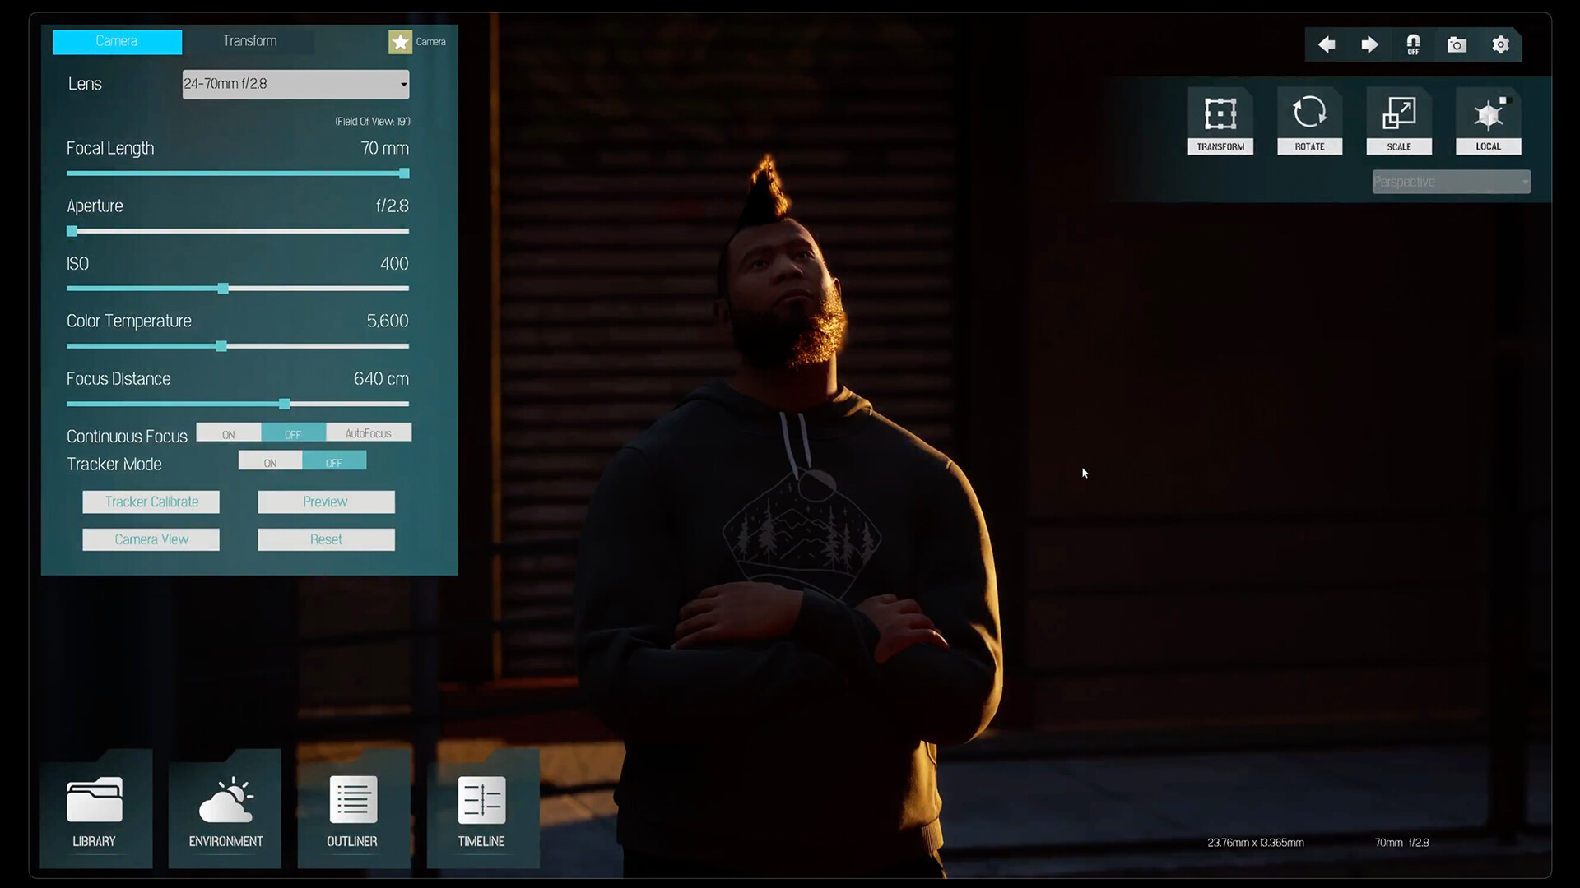Set Continuous Focus to AutoFocus
1580x888 pixels.
pos(369,432)
